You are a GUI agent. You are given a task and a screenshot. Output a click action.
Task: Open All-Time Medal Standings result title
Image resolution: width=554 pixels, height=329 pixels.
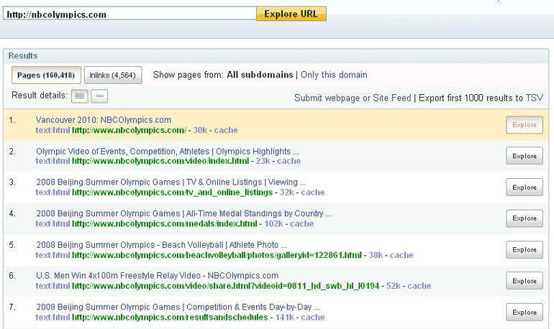[x=183, y=213]
